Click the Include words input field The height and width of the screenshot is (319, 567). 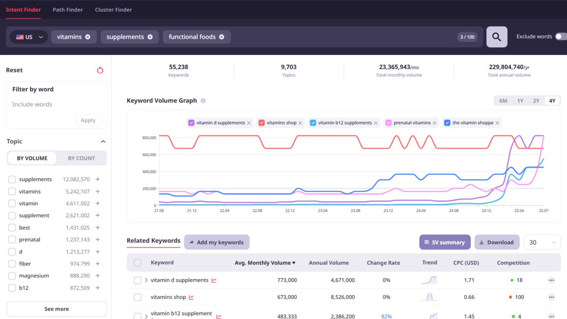tap(56, 104)
